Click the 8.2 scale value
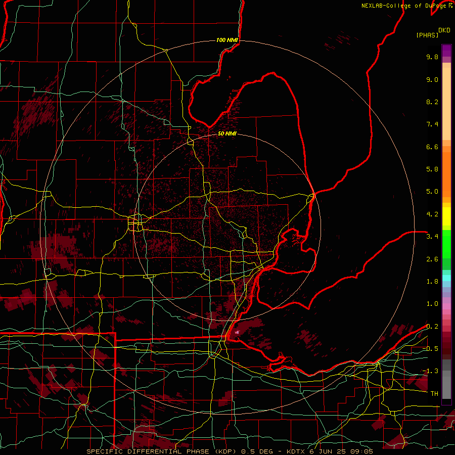Viewport: 455px width, 455px height. [432, 102]
